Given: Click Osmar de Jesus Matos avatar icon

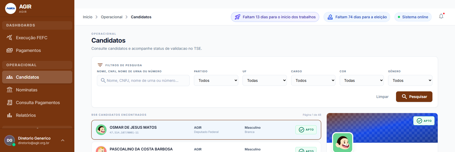Looking at the screenshot, I should click(x=101, y=130).
